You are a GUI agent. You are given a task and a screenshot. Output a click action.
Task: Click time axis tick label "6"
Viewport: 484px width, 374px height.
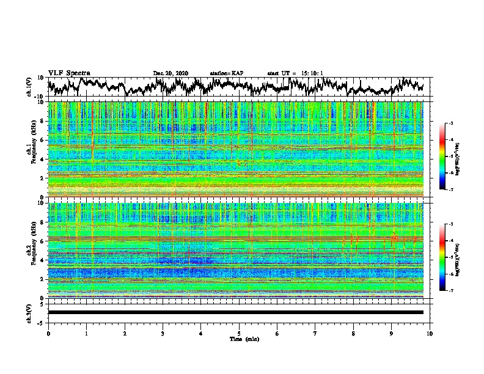(277, 334)
